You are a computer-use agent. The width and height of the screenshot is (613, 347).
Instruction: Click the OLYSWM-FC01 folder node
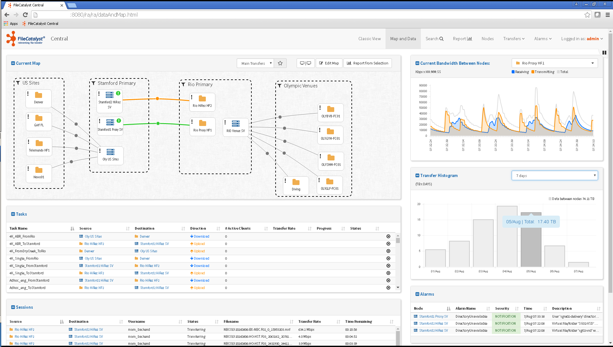(x=331, y=161)
